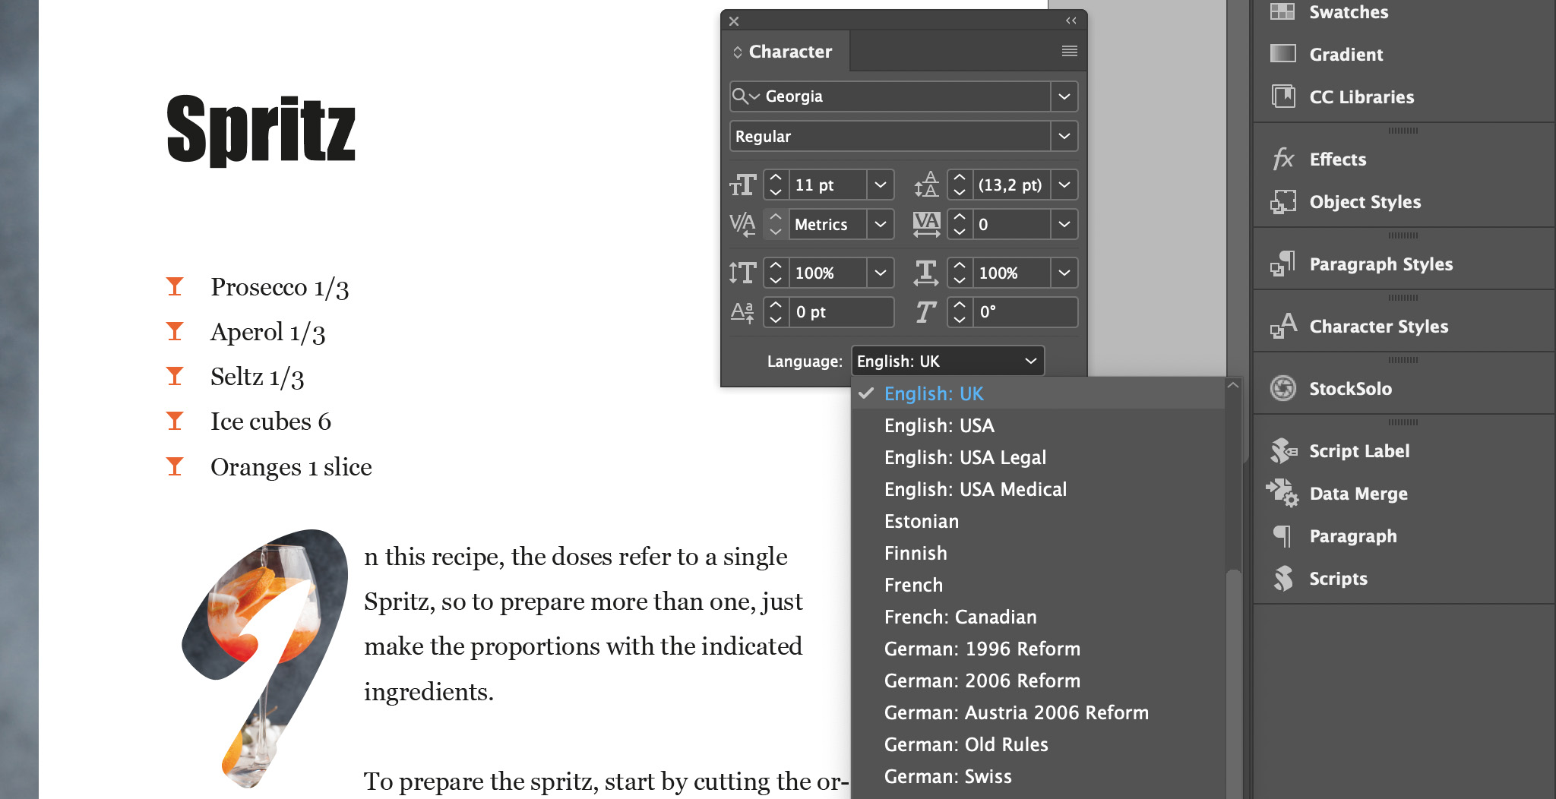Choose German: Austria 2006 Reform language

point(1038,712)
